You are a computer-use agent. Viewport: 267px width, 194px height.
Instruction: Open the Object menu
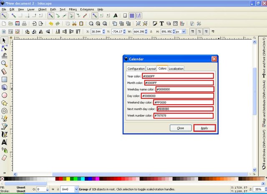(43, 9)
